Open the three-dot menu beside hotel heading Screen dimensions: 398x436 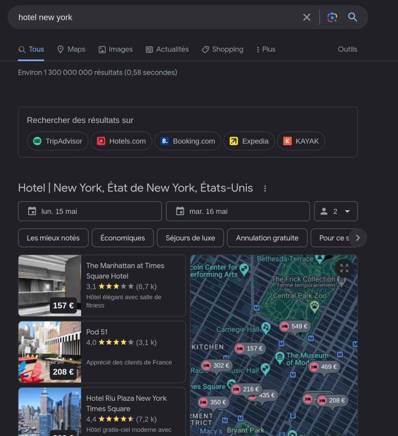pos(265,188)
